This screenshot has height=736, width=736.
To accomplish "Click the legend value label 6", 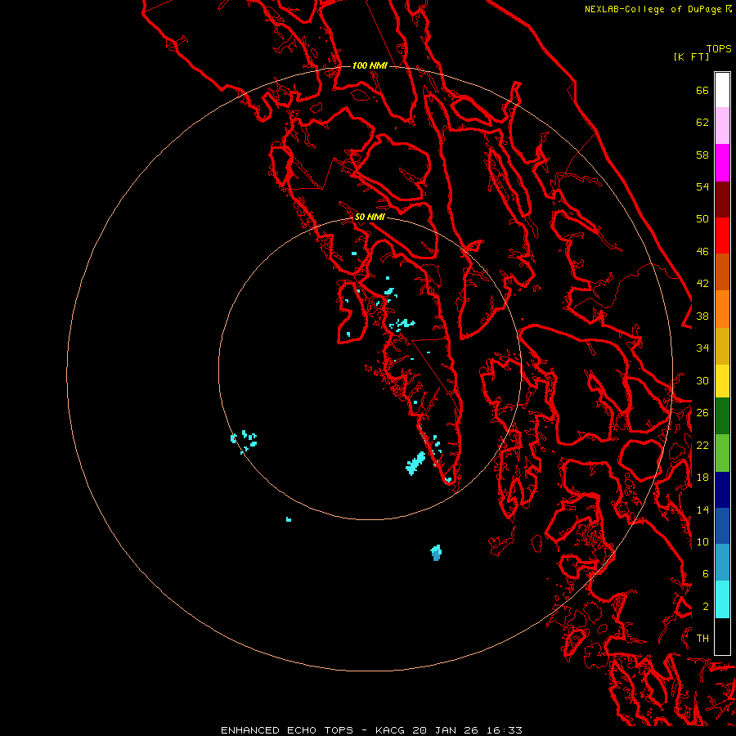I will (x=705, y=574).
